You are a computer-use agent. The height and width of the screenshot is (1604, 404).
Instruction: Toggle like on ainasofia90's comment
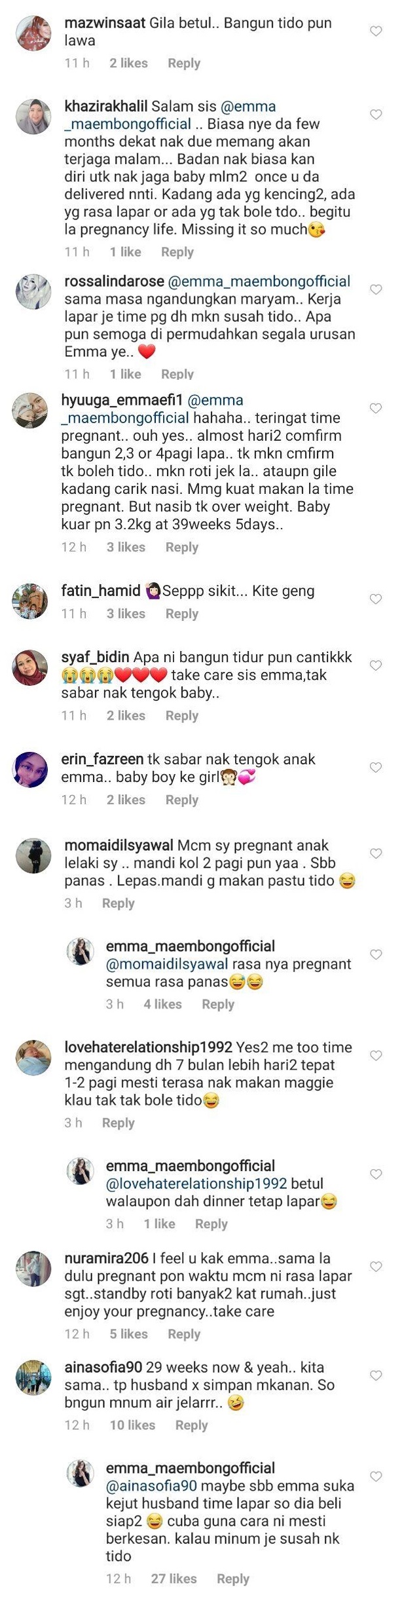pyautogui.click(x=376, y=1375)
